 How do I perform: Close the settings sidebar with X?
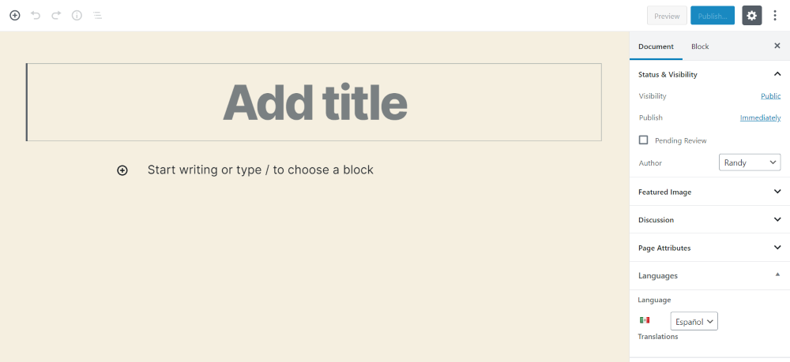(777, 46)
